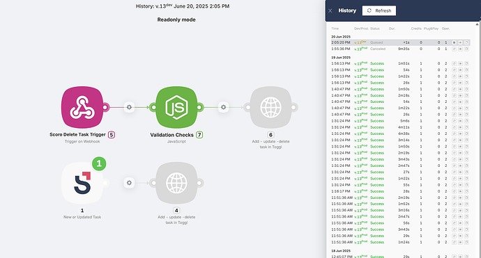Click the green badge 1 on Scoro node

coord(99,163)
